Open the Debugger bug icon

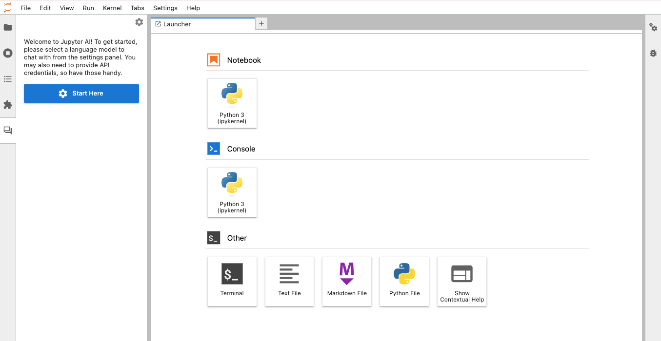point(653,53)
